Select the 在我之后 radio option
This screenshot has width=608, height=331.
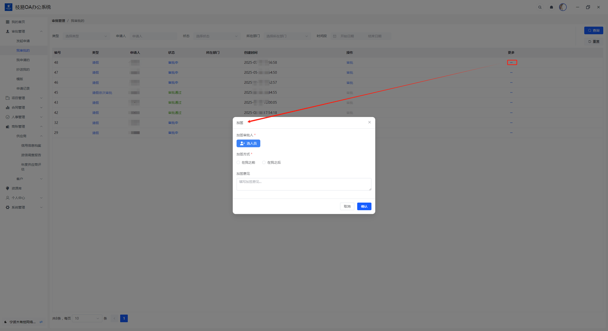(x=264, y=163)
